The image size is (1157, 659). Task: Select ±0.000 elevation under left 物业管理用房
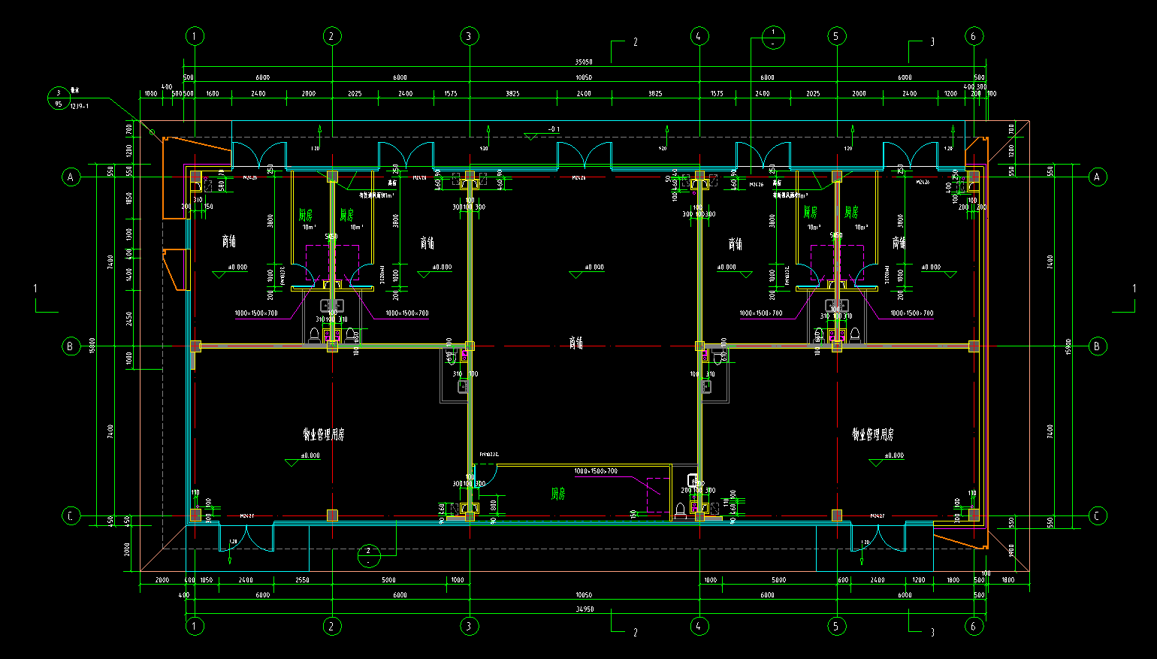tap(310, 455)
